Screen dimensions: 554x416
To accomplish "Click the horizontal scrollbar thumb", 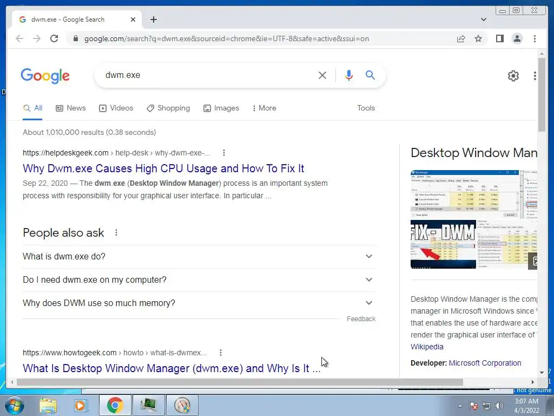I will point(240,382).
